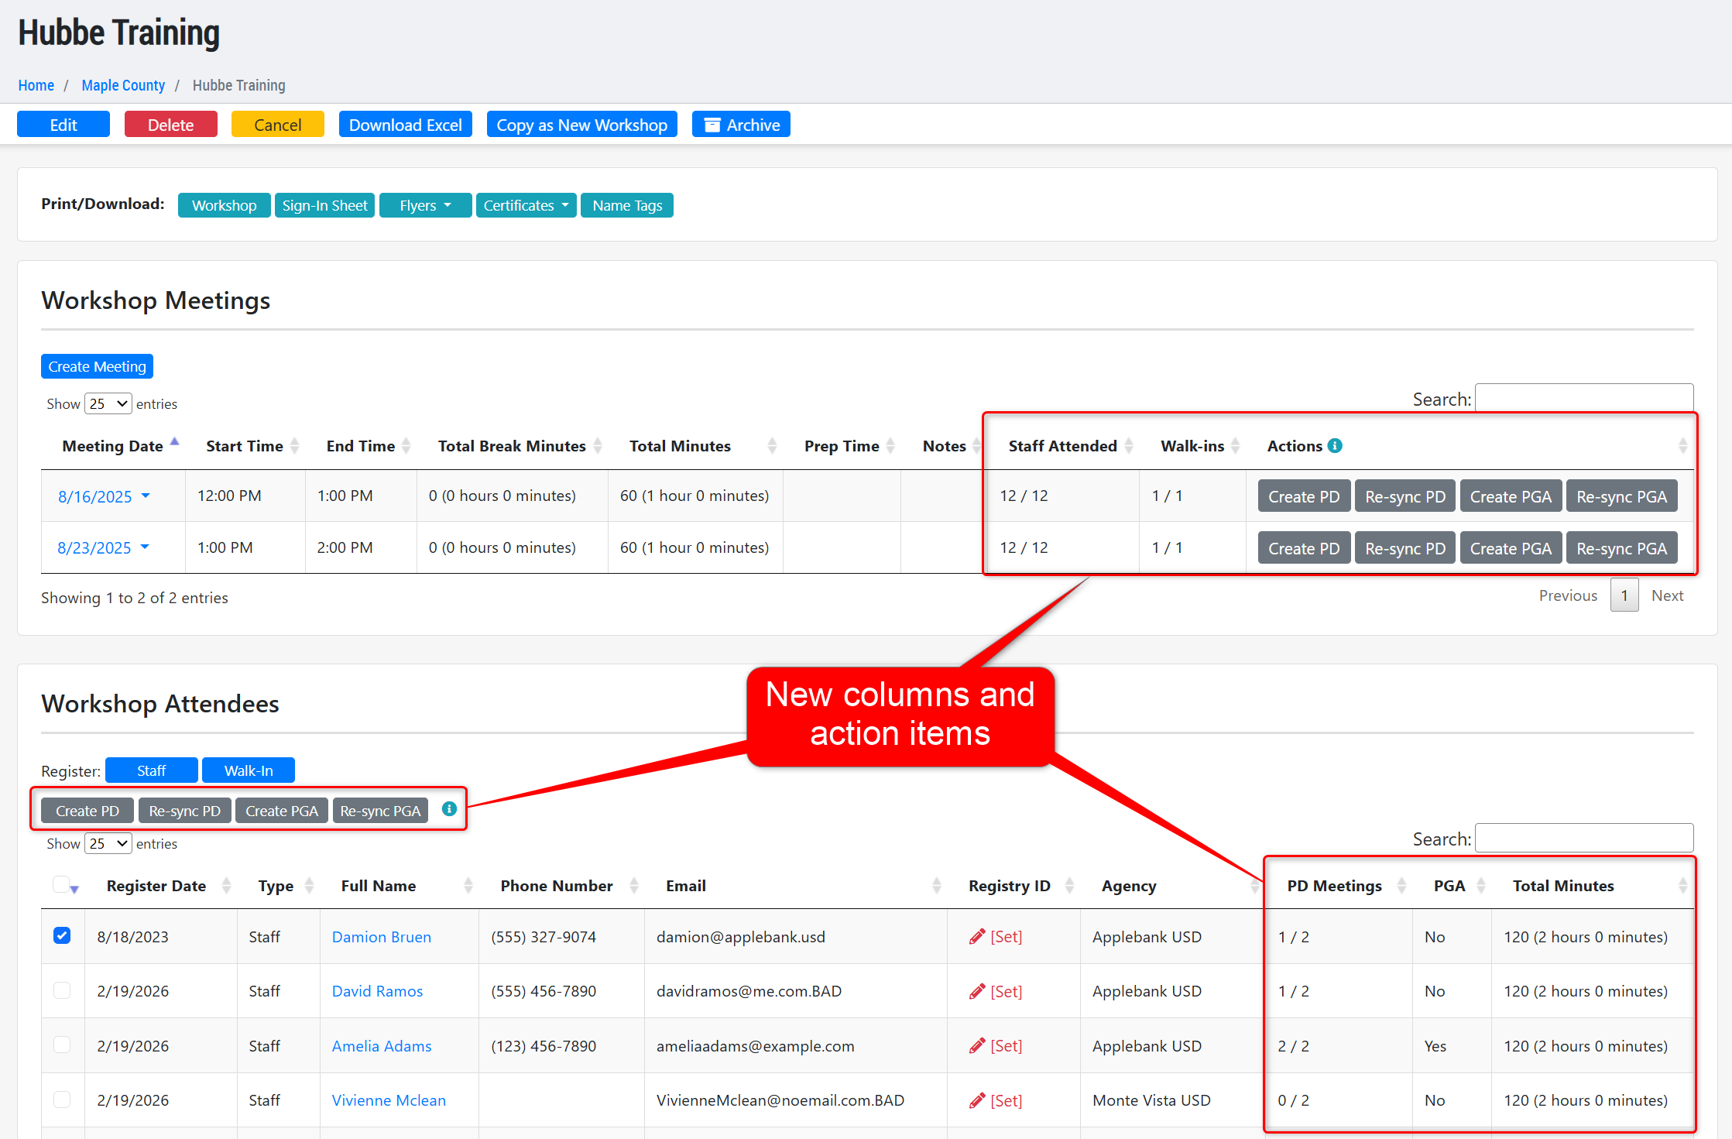Click pencil icon for Vivienne Mclean's Registry ID
Image resolution: width=1732 pixels, height=1139 pixels.
coord(977,1100)
